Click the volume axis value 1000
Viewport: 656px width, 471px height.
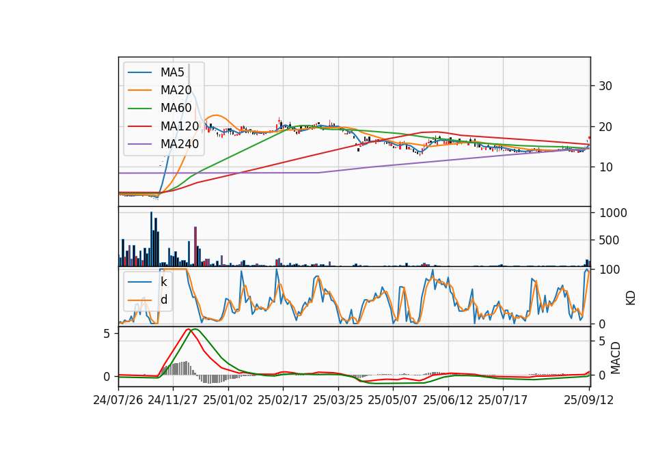613,213
